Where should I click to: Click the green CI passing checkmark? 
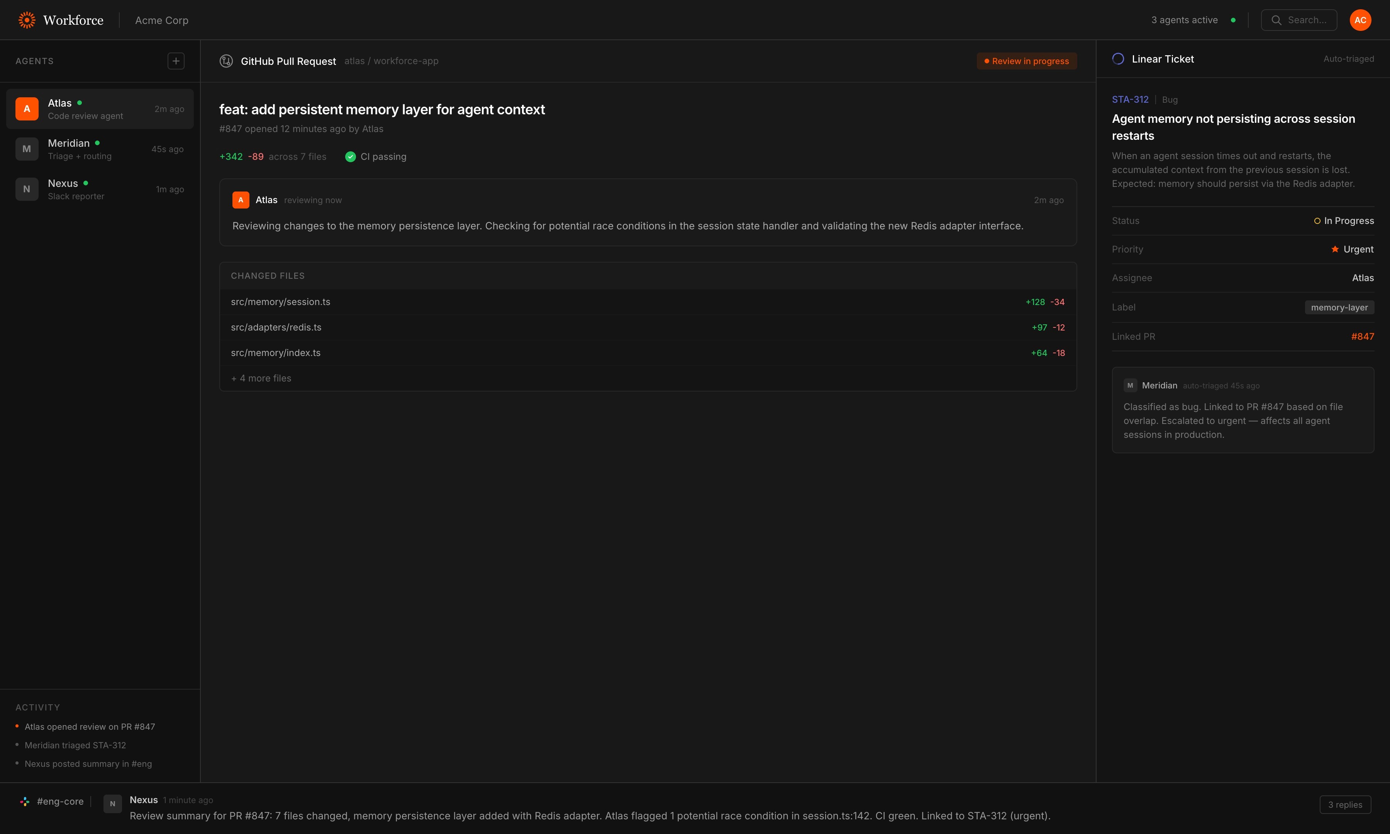pyautogui.click(x=350, y=157)
